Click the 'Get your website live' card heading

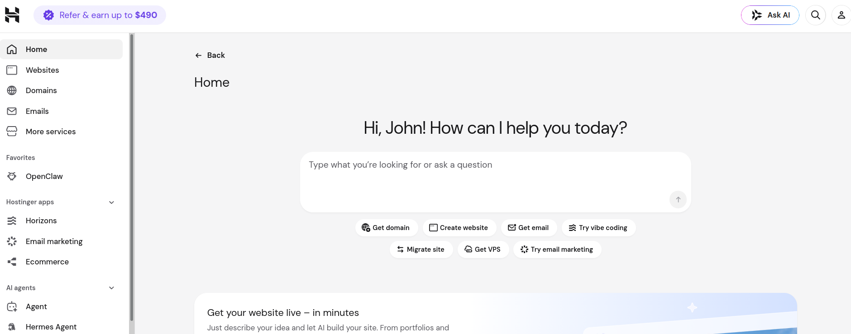tap(283, 313)
